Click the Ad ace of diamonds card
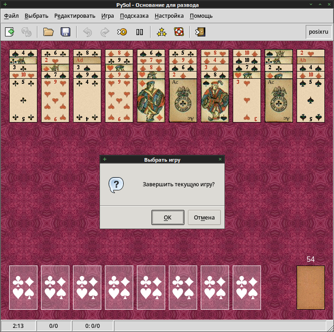The image size is (334, 332). tap(87, 60)
